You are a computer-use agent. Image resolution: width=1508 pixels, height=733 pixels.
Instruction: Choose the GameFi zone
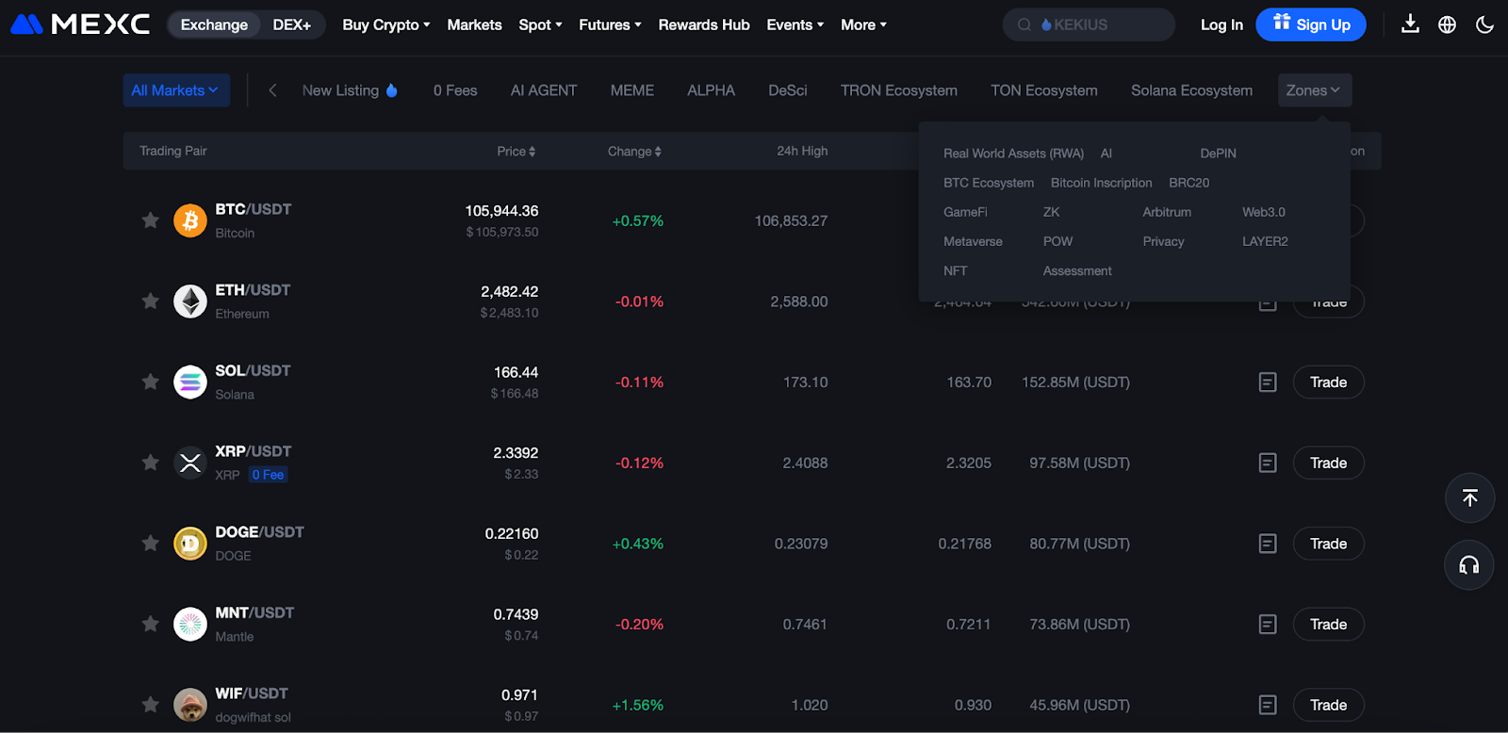tap(965, 212)
